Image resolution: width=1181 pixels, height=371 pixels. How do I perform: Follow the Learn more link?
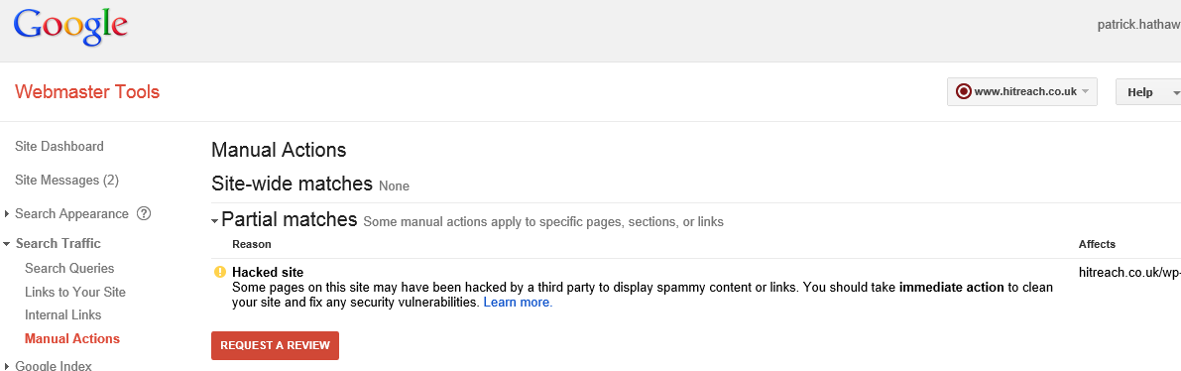518,303
